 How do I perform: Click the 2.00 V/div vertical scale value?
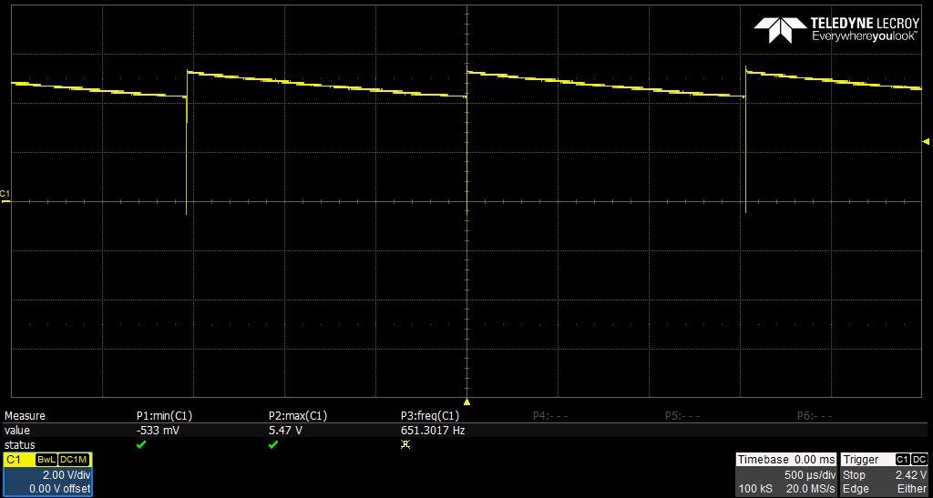click(x=66, y=475)
